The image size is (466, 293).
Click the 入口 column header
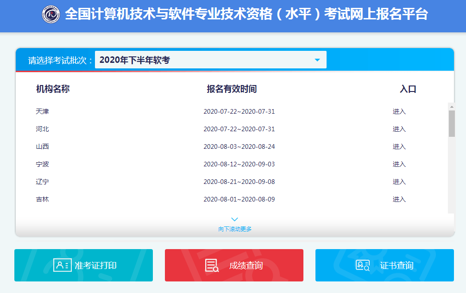click(x=408, y=89)
